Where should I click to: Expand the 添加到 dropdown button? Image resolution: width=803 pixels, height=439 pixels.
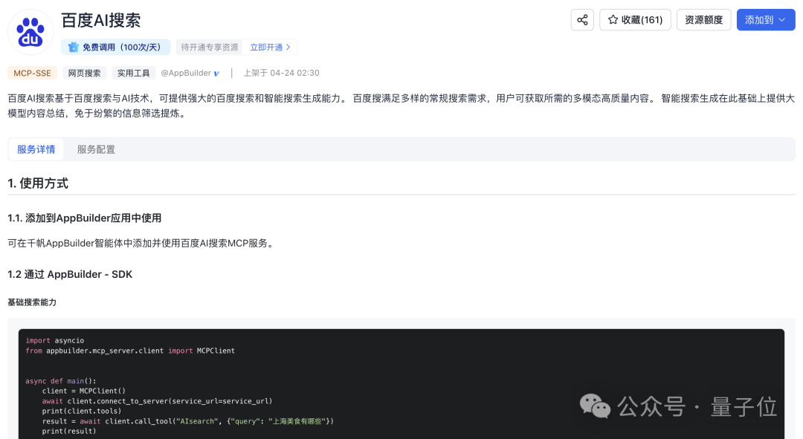point(765,20)
